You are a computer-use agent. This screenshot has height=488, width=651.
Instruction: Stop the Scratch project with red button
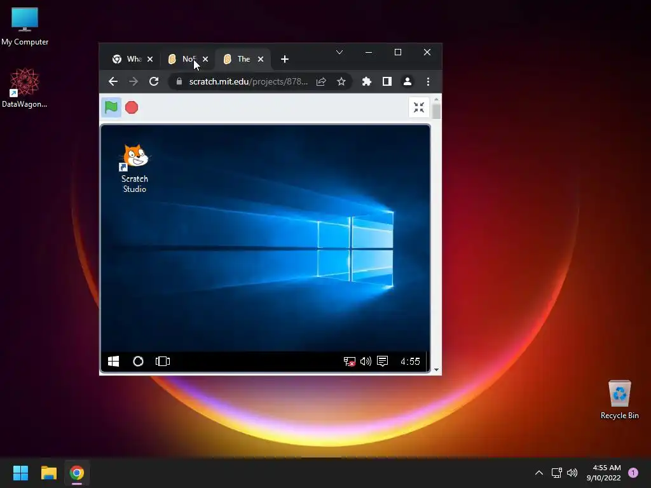pos(132,107)
